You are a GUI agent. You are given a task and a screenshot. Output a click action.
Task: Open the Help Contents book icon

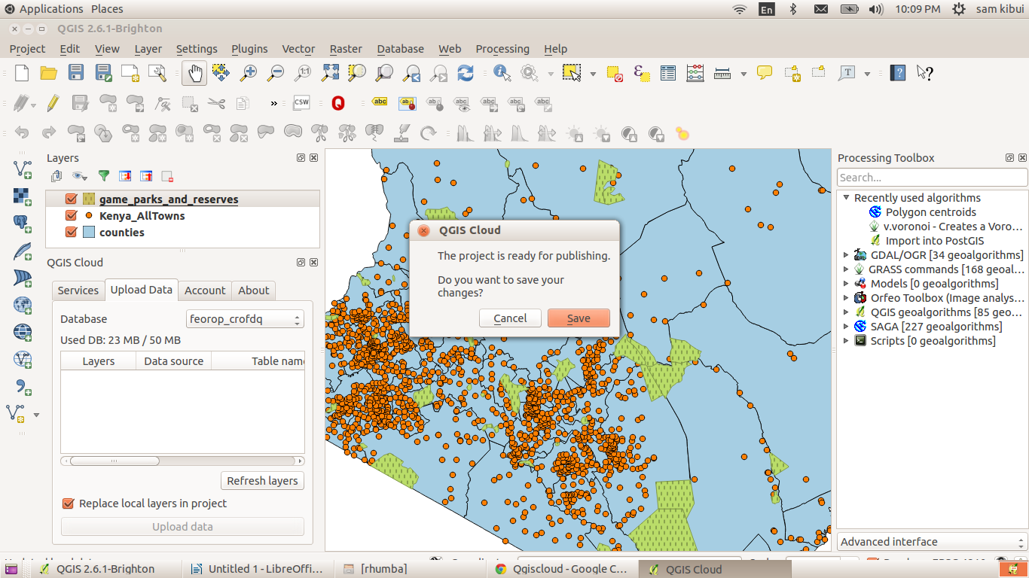[897, 73]
